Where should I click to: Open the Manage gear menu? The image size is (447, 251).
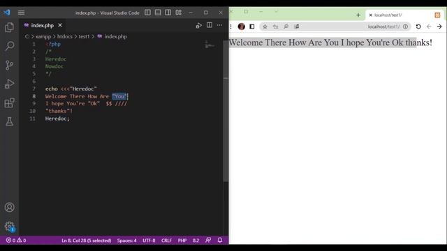9,227
